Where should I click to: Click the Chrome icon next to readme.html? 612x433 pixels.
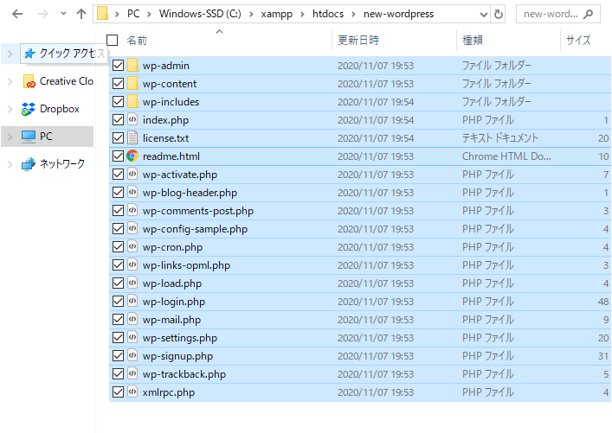pyautogui.click(x=132, y=156)
